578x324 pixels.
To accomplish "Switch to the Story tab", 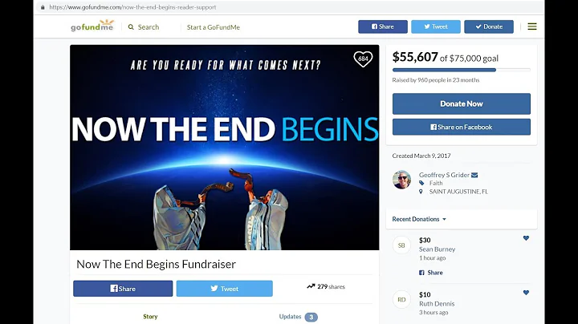I will (x=150, y=317).
